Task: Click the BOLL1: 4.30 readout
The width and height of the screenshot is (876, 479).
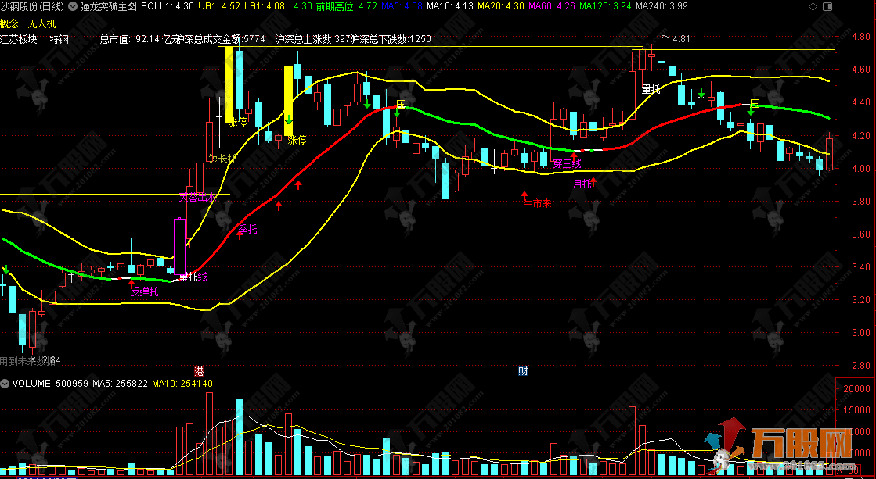Action: (x=168, y=7)
